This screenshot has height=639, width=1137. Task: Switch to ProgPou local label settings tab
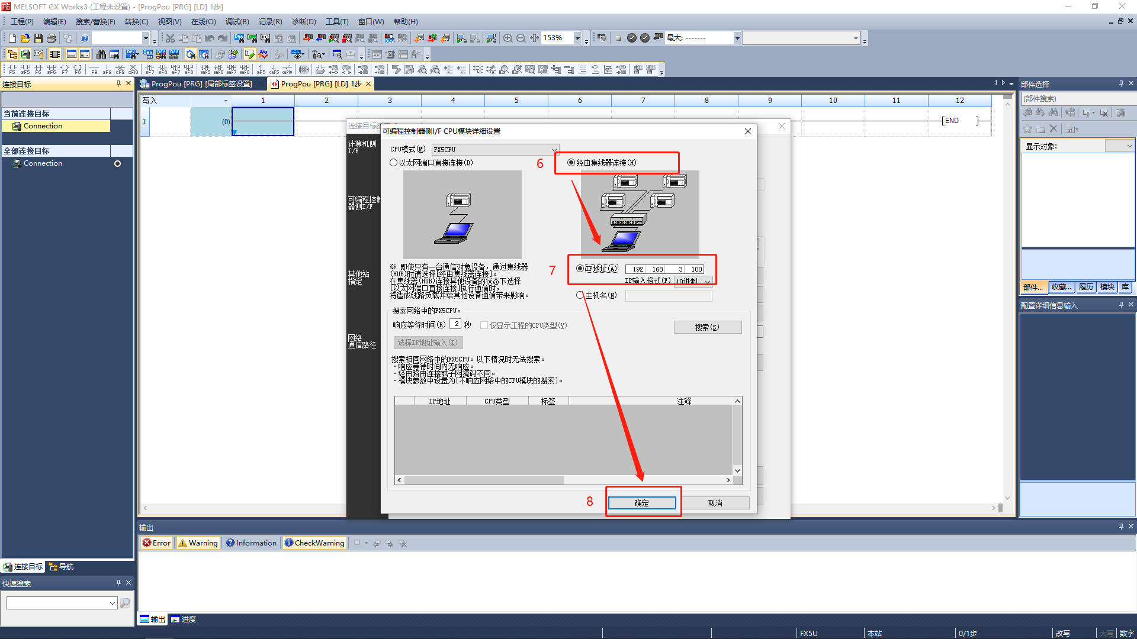pos(201,84)
